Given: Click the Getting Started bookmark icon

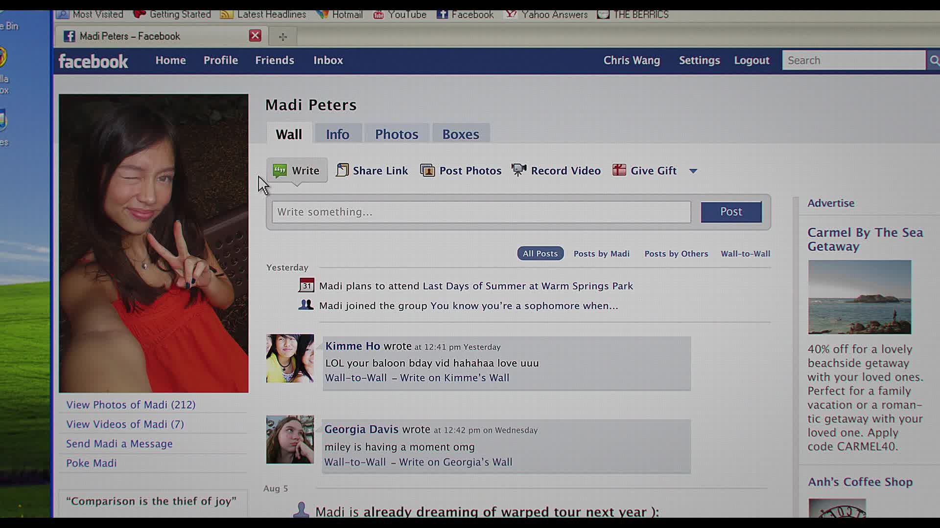Looking at the screenshot, I should click(140, 14).
